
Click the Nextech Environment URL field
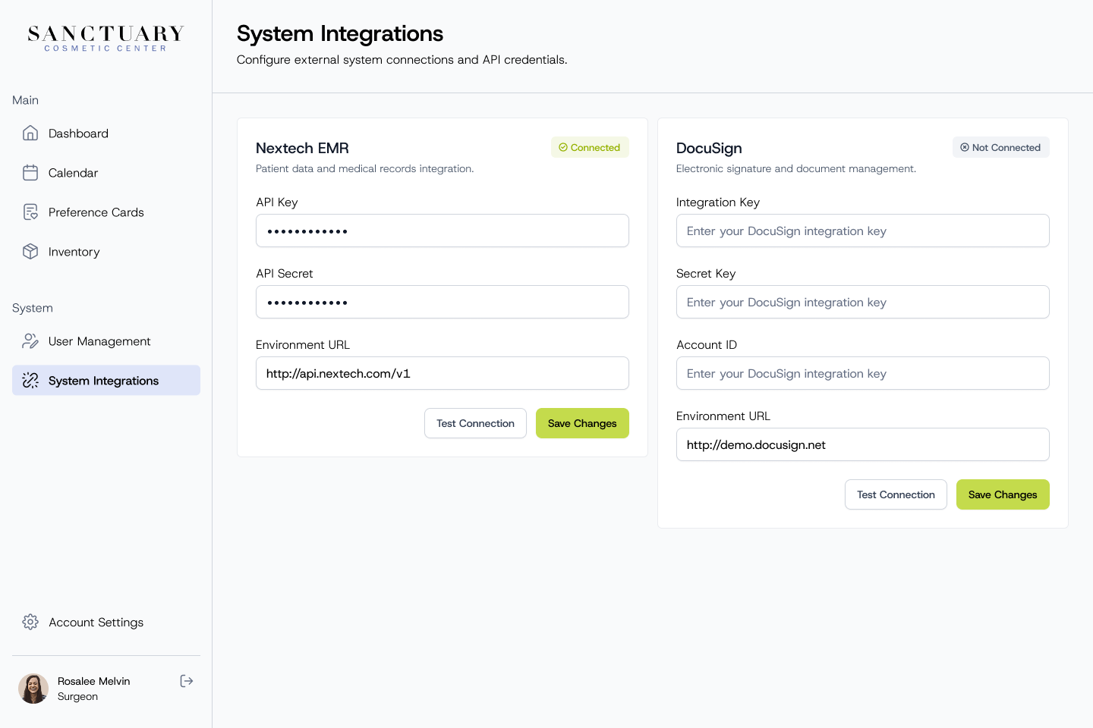coord(443,373)
